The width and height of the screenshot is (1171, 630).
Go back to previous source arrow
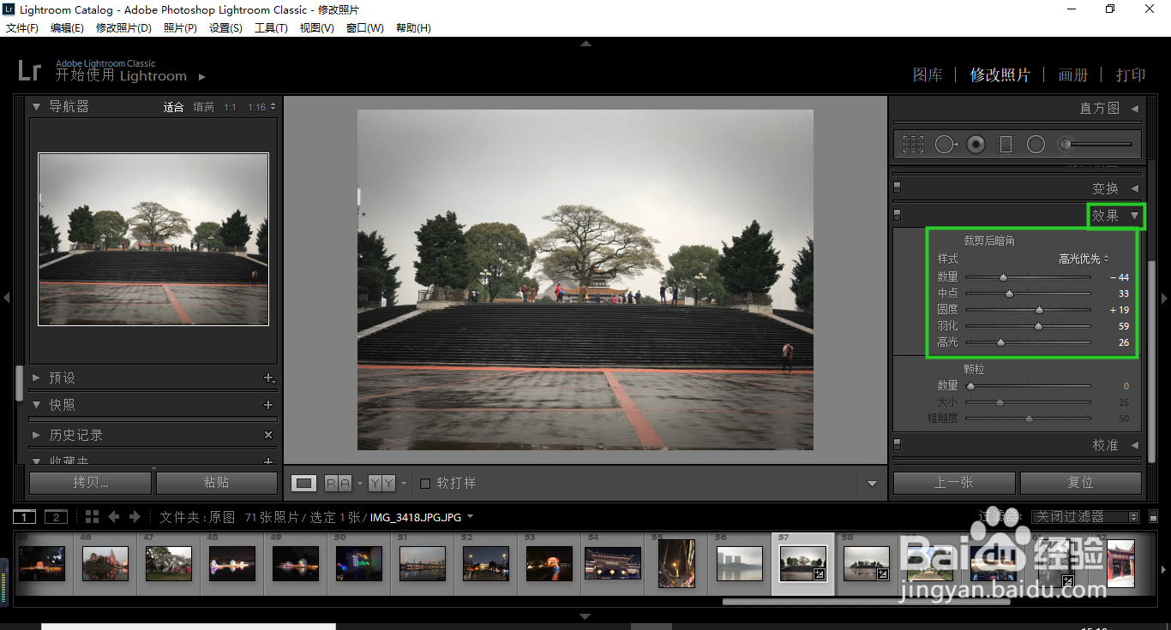coord(113,517)
